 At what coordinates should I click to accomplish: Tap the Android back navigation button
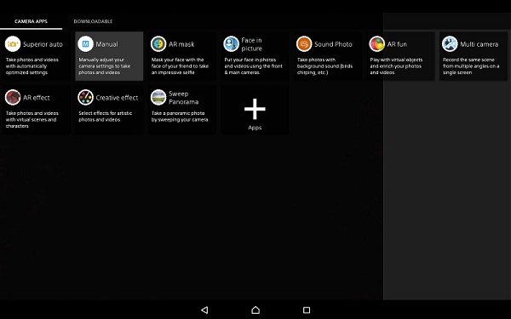[x=204, y=310]
